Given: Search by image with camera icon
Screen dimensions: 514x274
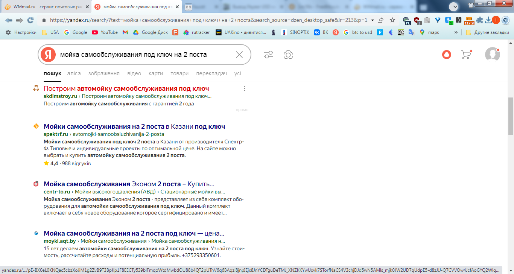Looking at the screenshot, I should coord(288,55).
